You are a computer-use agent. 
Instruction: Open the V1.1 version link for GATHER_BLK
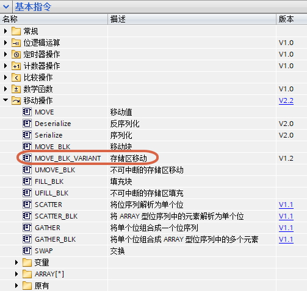pyautogui.click(x=286, y=239)
